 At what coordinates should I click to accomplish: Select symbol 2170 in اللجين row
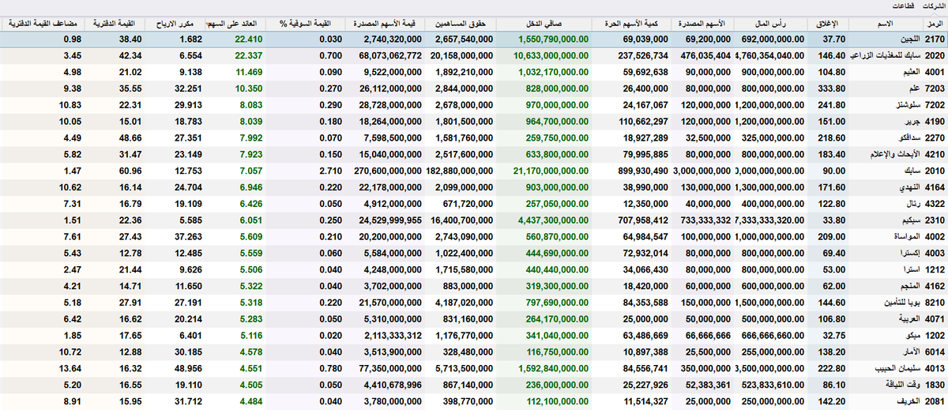(x=935, y=39)
